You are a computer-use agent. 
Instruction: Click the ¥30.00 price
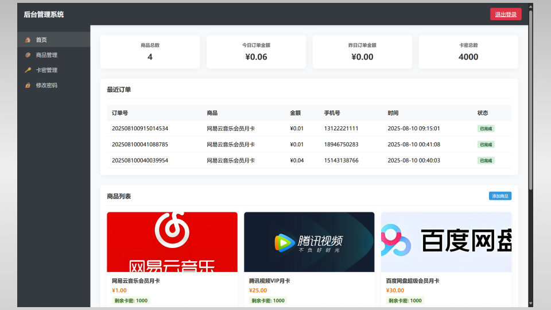[x=395, y=290]
